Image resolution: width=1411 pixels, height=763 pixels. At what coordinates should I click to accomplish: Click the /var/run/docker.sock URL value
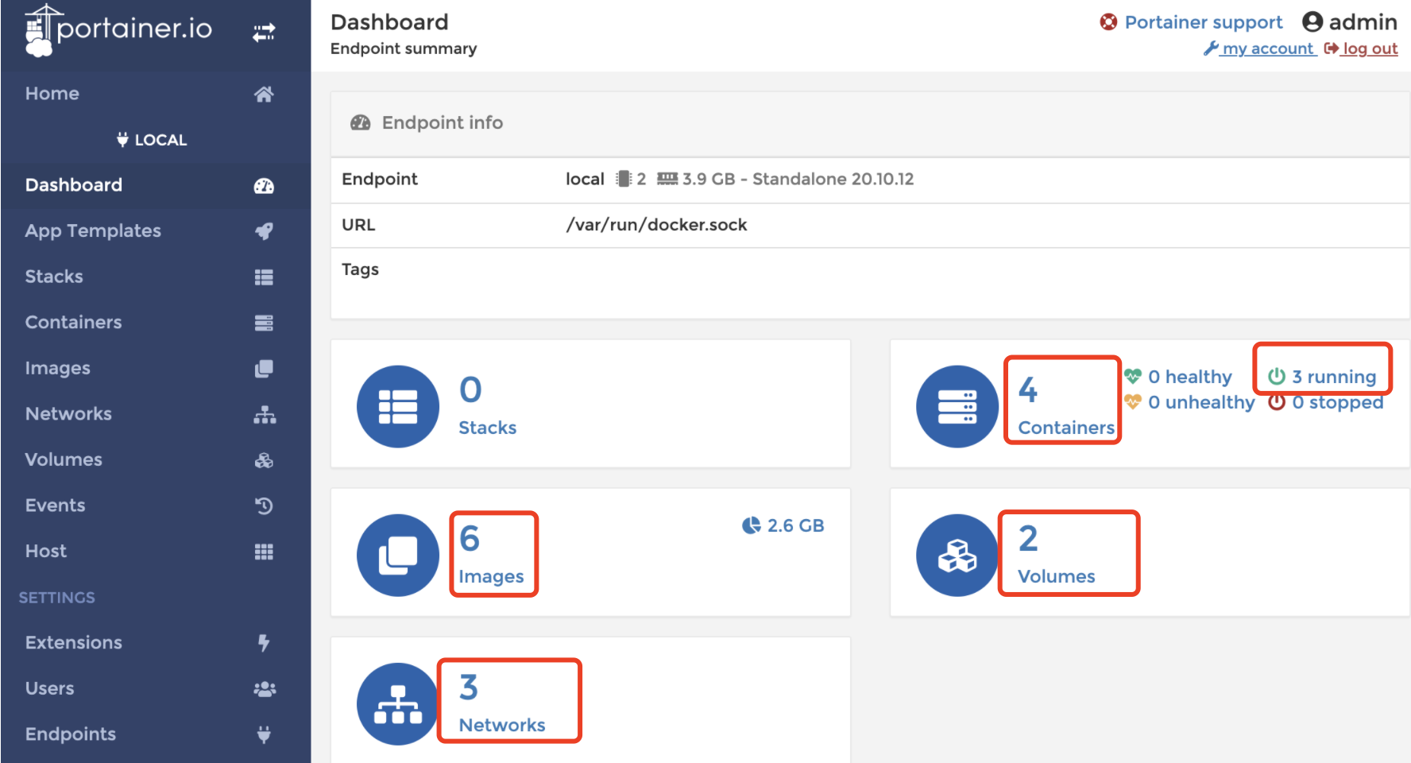pos(656,225)
